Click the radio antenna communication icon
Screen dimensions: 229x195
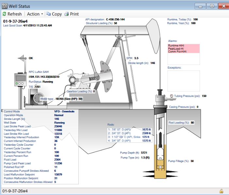point(22,58)
